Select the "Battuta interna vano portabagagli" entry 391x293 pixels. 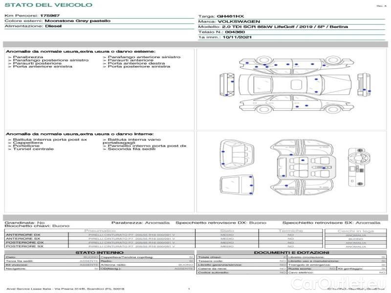pos(131,141)
